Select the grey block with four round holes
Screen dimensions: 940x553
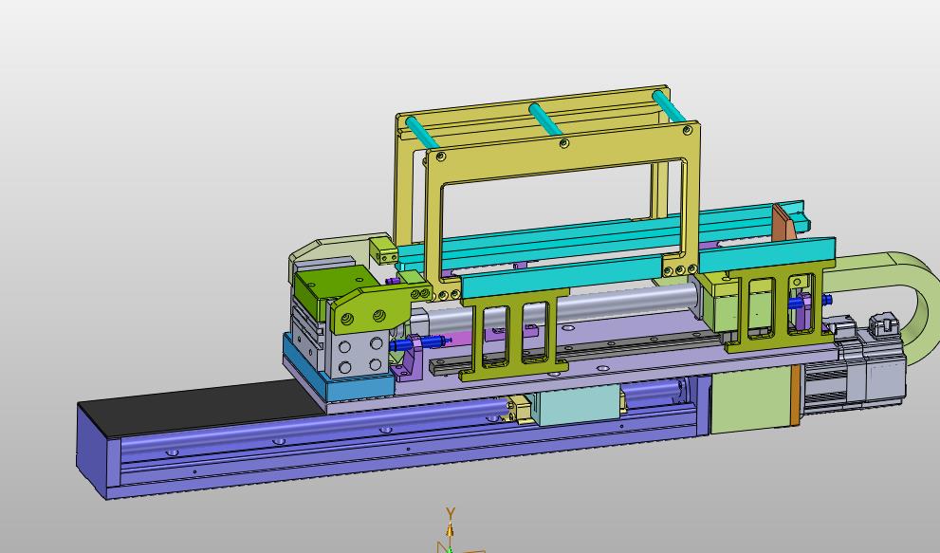click(x=360, y=355)
